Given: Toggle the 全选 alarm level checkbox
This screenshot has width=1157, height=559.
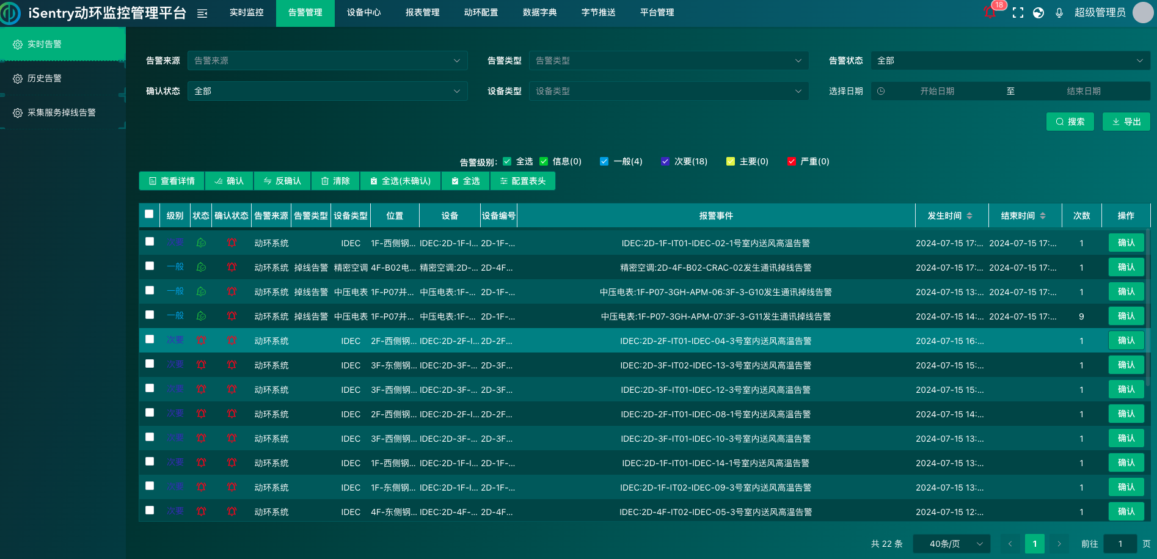Looking at the screenshot, I should [507, 161].
